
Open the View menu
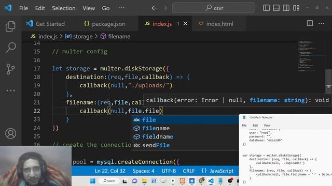point(89,8)
